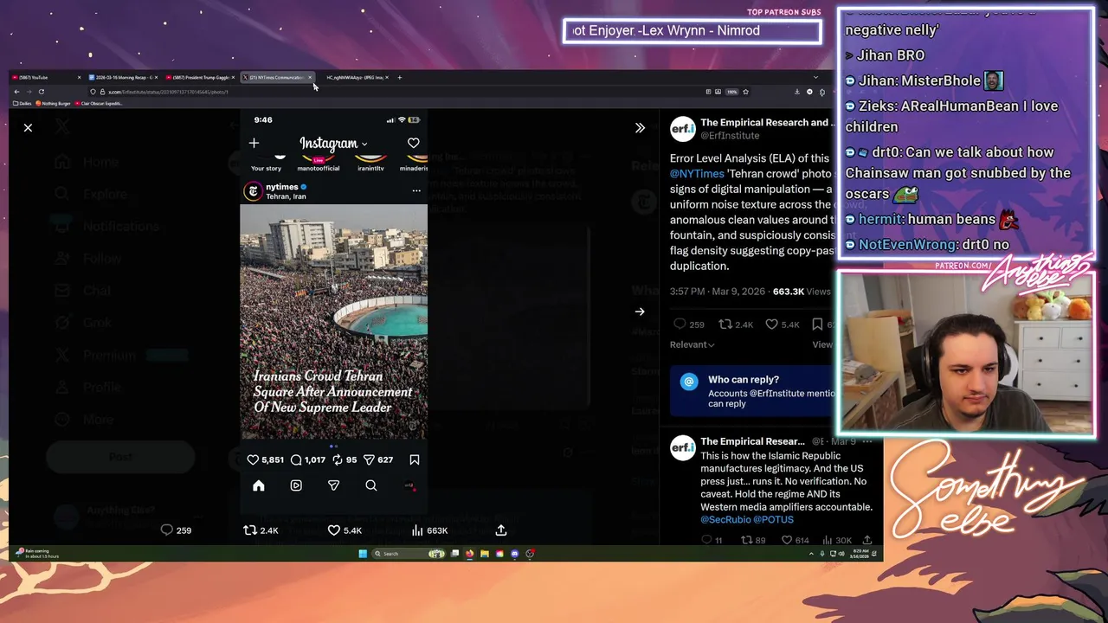This screenshot has height=623, width=1108.
Task: Open the Instagram logo dropdown chevron
Action: [x=364, y=145]
